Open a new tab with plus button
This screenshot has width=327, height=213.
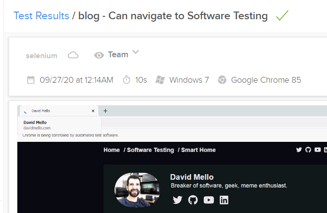click(105, 111)
